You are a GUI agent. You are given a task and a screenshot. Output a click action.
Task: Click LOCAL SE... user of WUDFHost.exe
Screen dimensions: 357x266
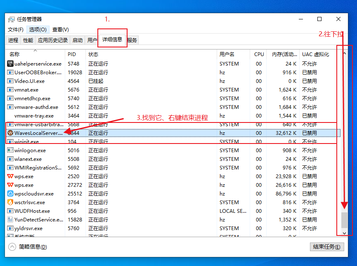point(233,211)
